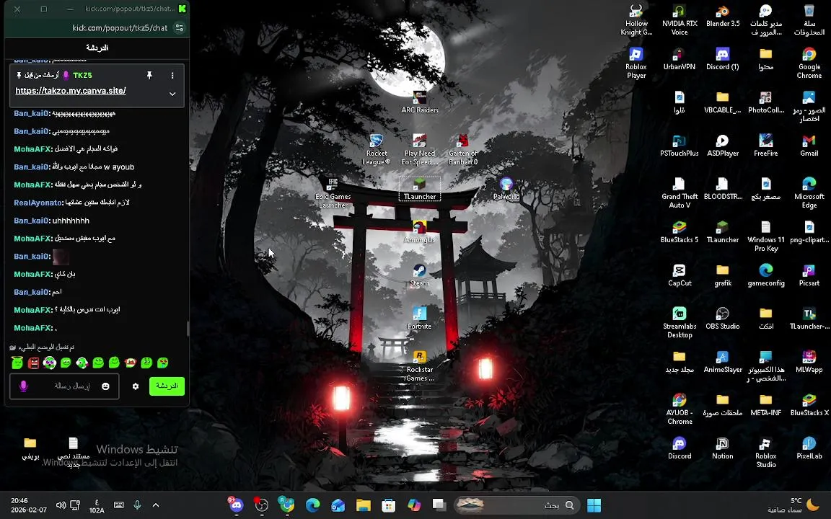Open Microsoft Store on taskbar
Image resolution: width=831 pixels, height=519 pixels.
[x=389, y=505]
